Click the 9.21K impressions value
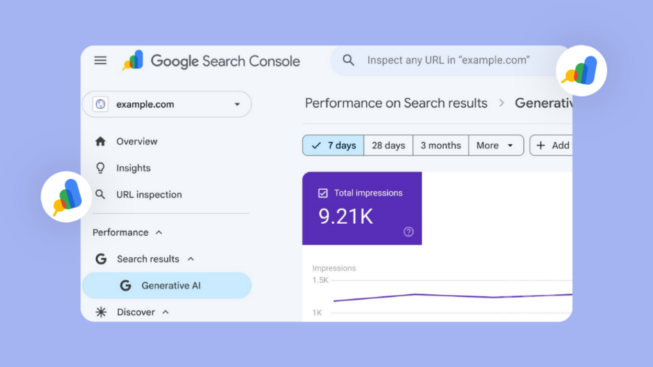Screen dimensions: 653x367 tap(346, 216)
